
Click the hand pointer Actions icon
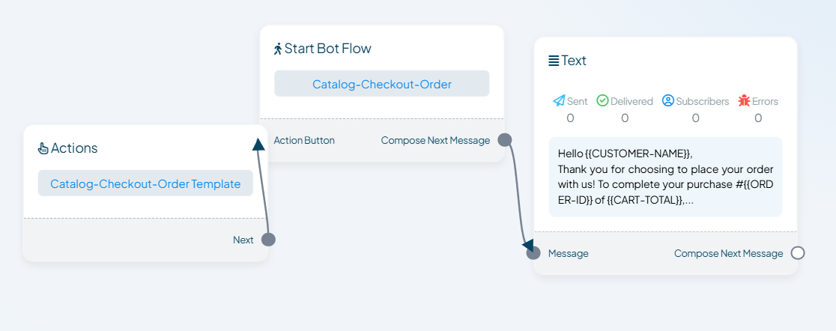[x=43, y=148]
